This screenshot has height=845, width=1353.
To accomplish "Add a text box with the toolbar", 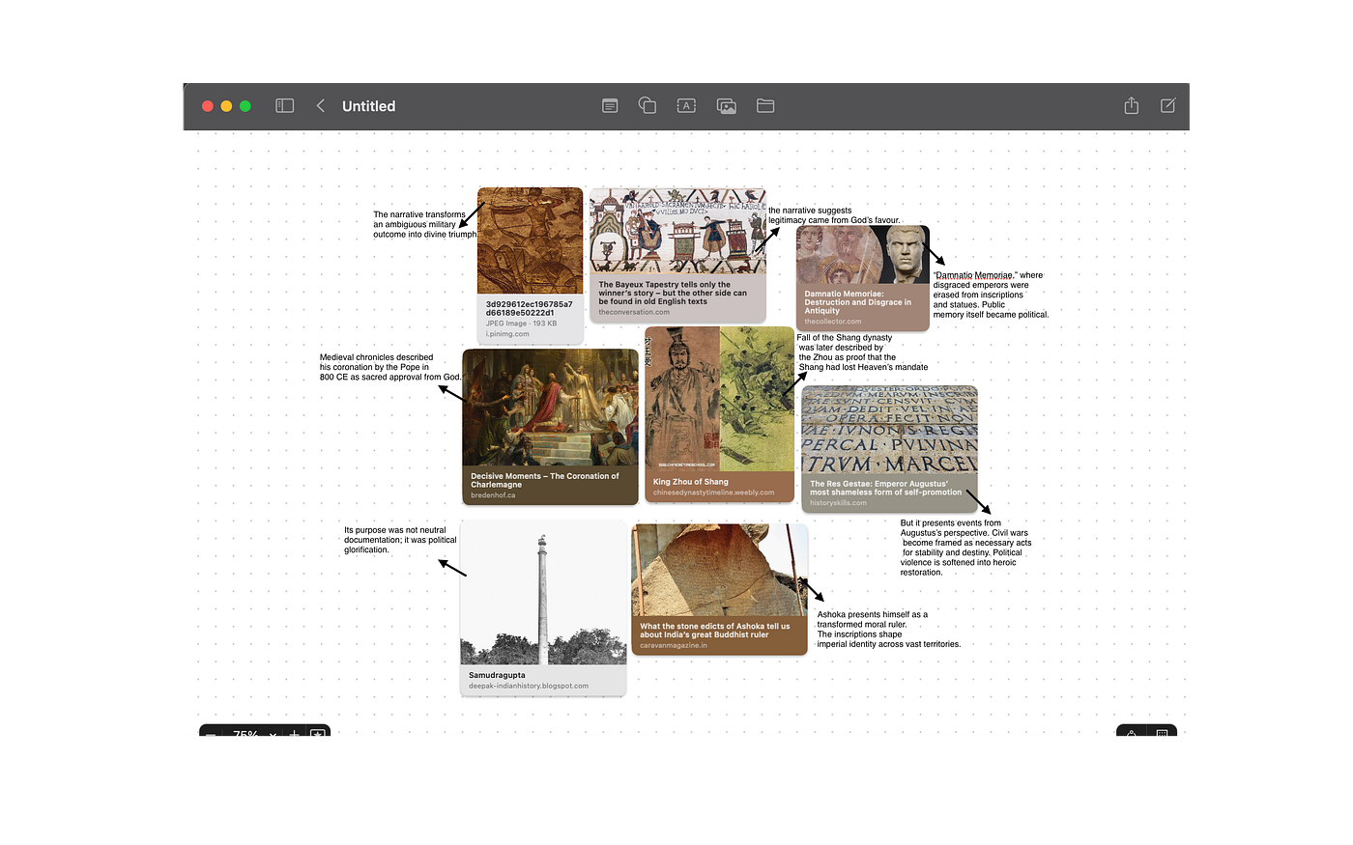I will tap(686, 106).
